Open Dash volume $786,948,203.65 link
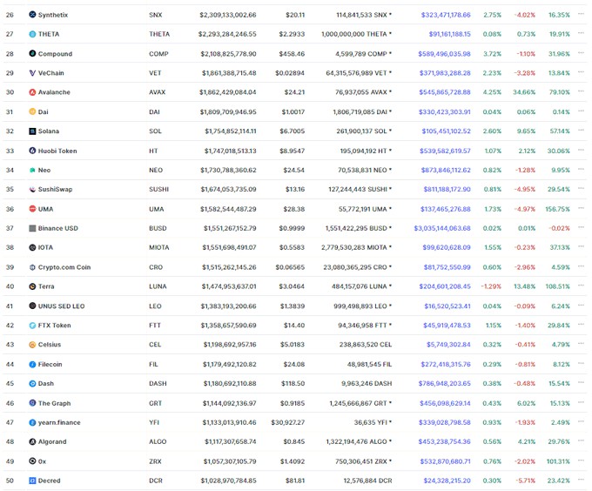This screenshot has height=491, width=592. [x=444, y=383]
